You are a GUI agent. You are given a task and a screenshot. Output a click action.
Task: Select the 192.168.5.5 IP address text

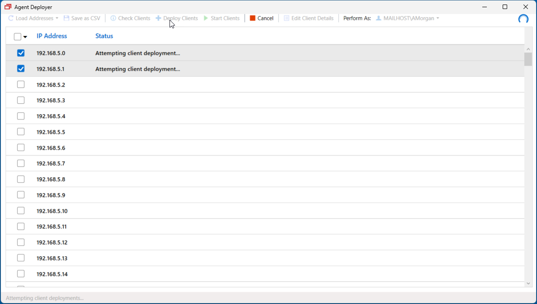tap(51, 132)
